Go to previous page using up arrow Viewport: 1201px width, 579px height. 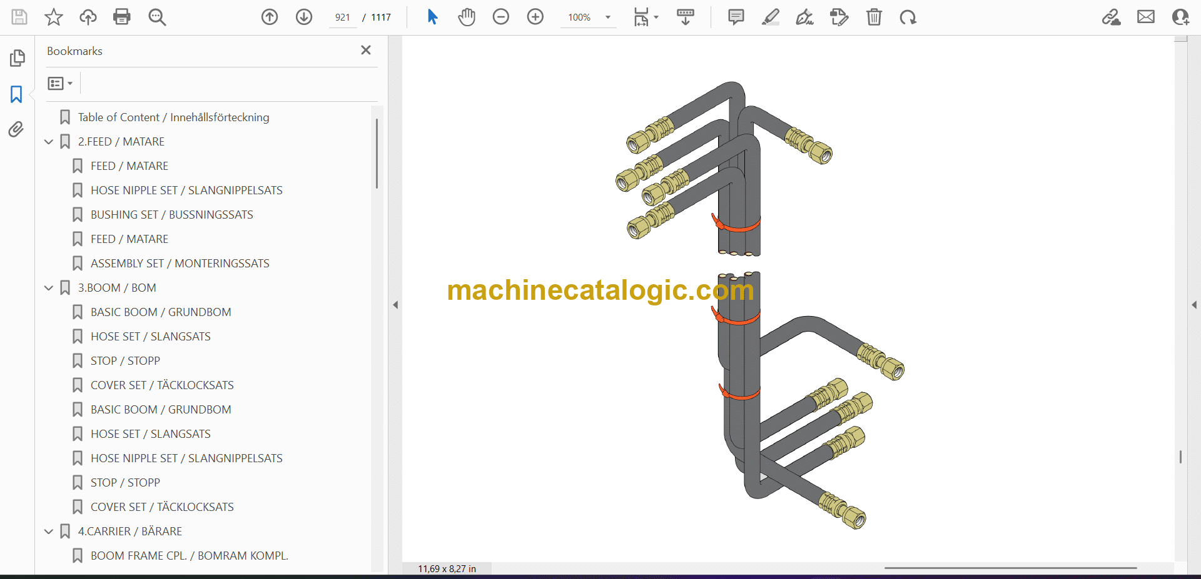[270, 17]
